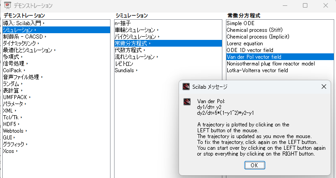Viewport: 336px width, 178px height.
Task: Open the 表計算 category
Action: click(56, 91)
